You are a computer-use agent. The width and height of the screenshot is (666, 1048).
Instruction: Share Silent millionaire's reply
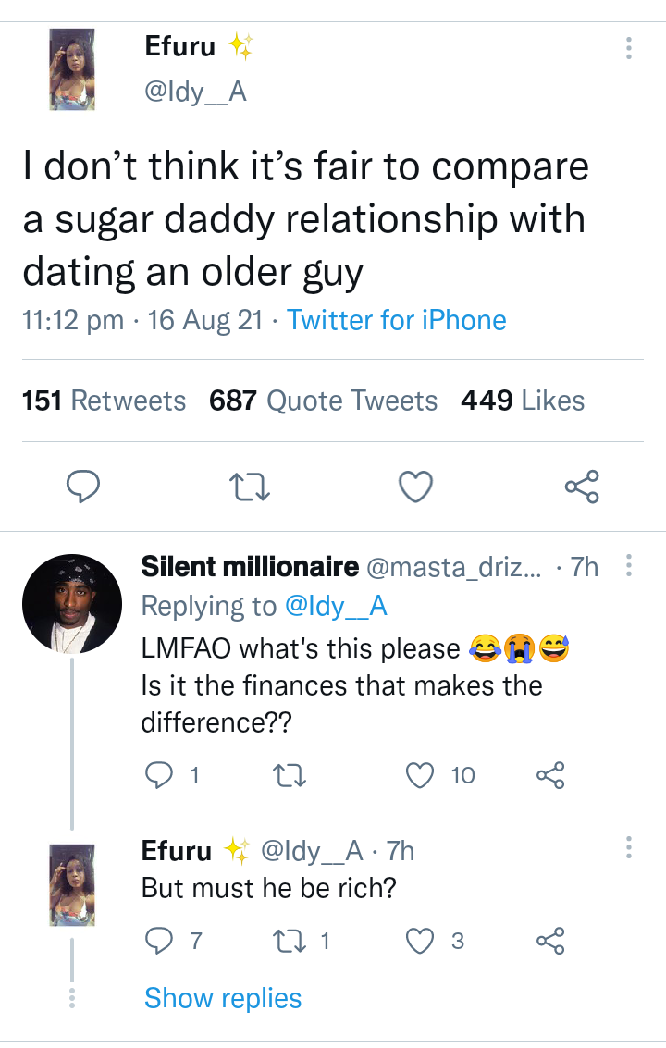tap(549, 775)
